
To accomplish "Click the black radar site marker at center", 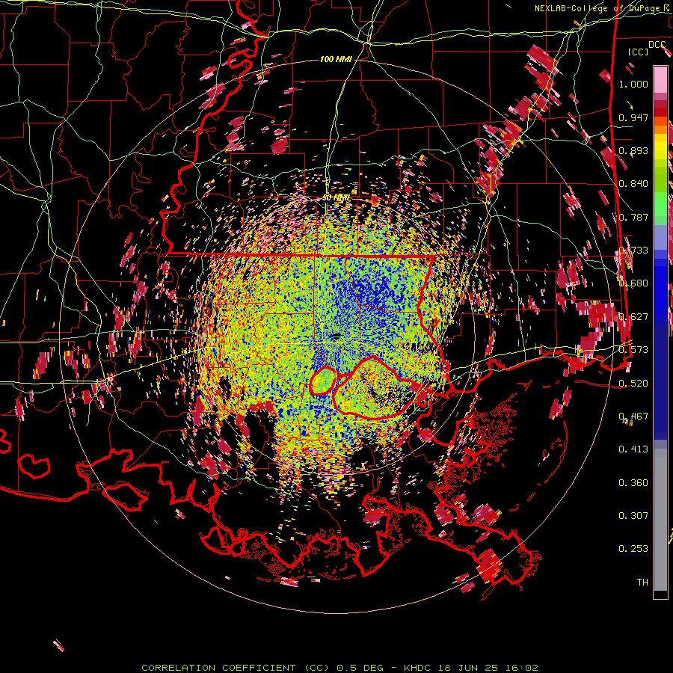I will (336, 336).
